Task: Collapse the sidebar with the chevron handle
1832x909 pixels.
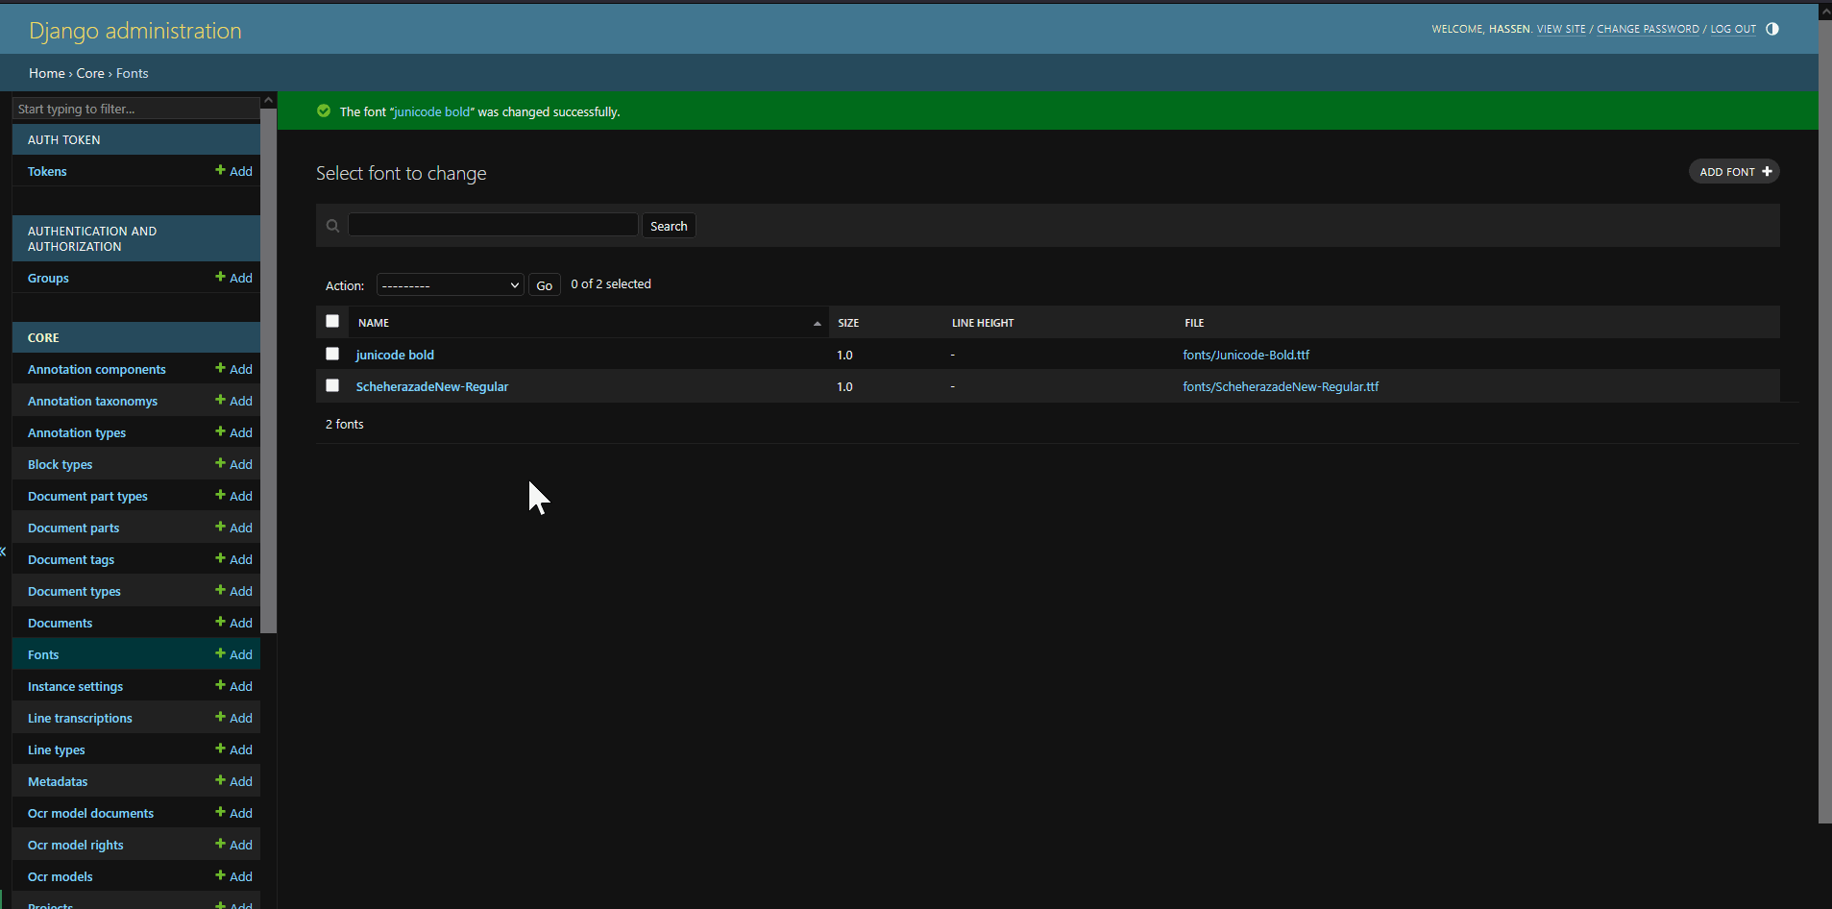Action: pos(4,552)
